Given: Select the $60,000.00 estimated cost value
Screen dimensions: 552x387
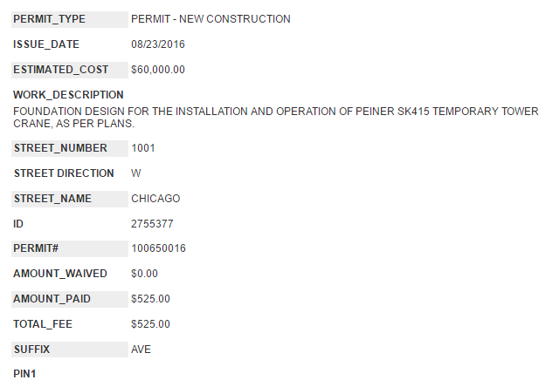Looking at the screenshot, I should (158, 70).
